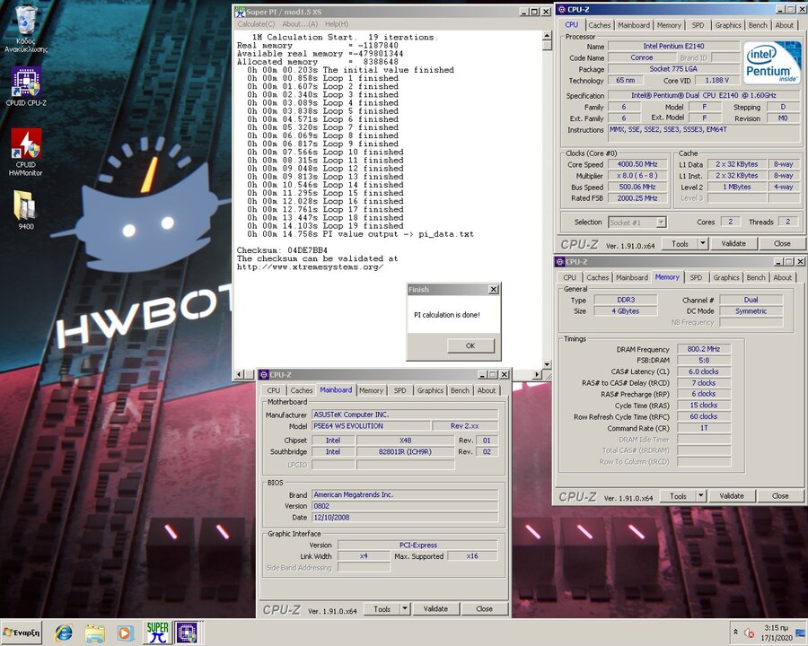Click Super PI vertical scrollbar up arrow
Screen dimensions: 808x646
coord(547,37)
